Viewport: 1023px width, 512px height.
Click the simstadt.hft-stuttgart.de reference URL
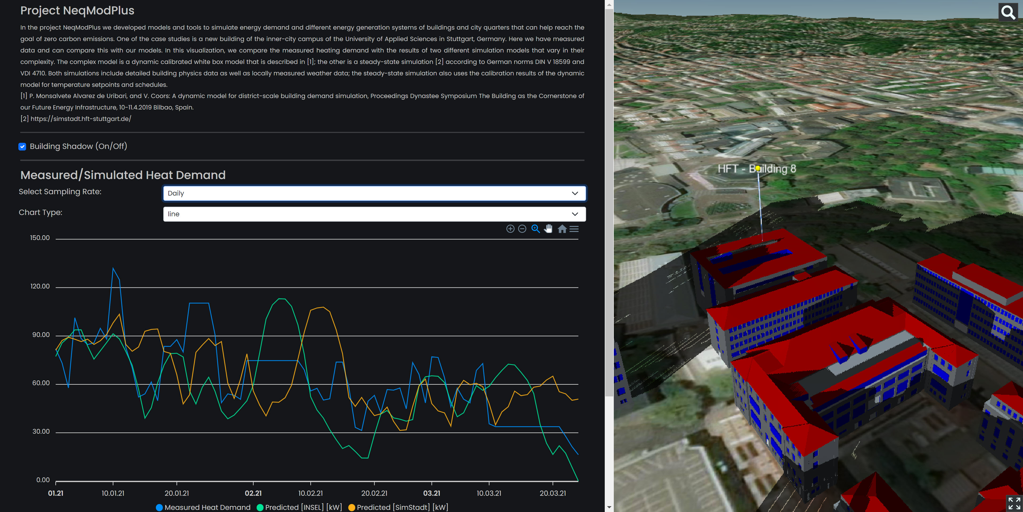[x=81, y=119]
